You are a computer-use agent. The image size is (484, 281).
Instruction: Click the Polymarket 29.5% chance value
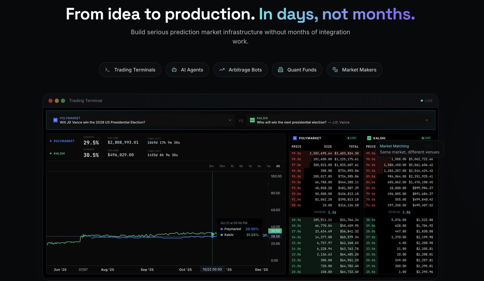point(91,143)
